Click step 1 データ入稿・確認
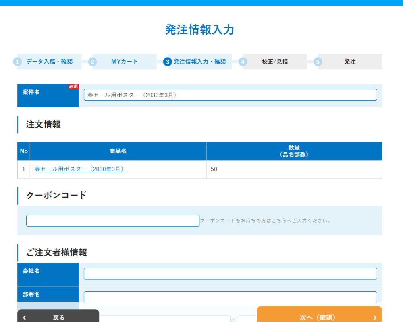403x322 pixels. pos(48,62)
